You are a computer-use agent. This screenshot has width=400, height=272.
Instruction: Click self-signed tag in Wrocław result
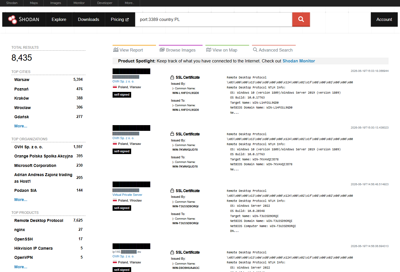[x=122, y=208]
